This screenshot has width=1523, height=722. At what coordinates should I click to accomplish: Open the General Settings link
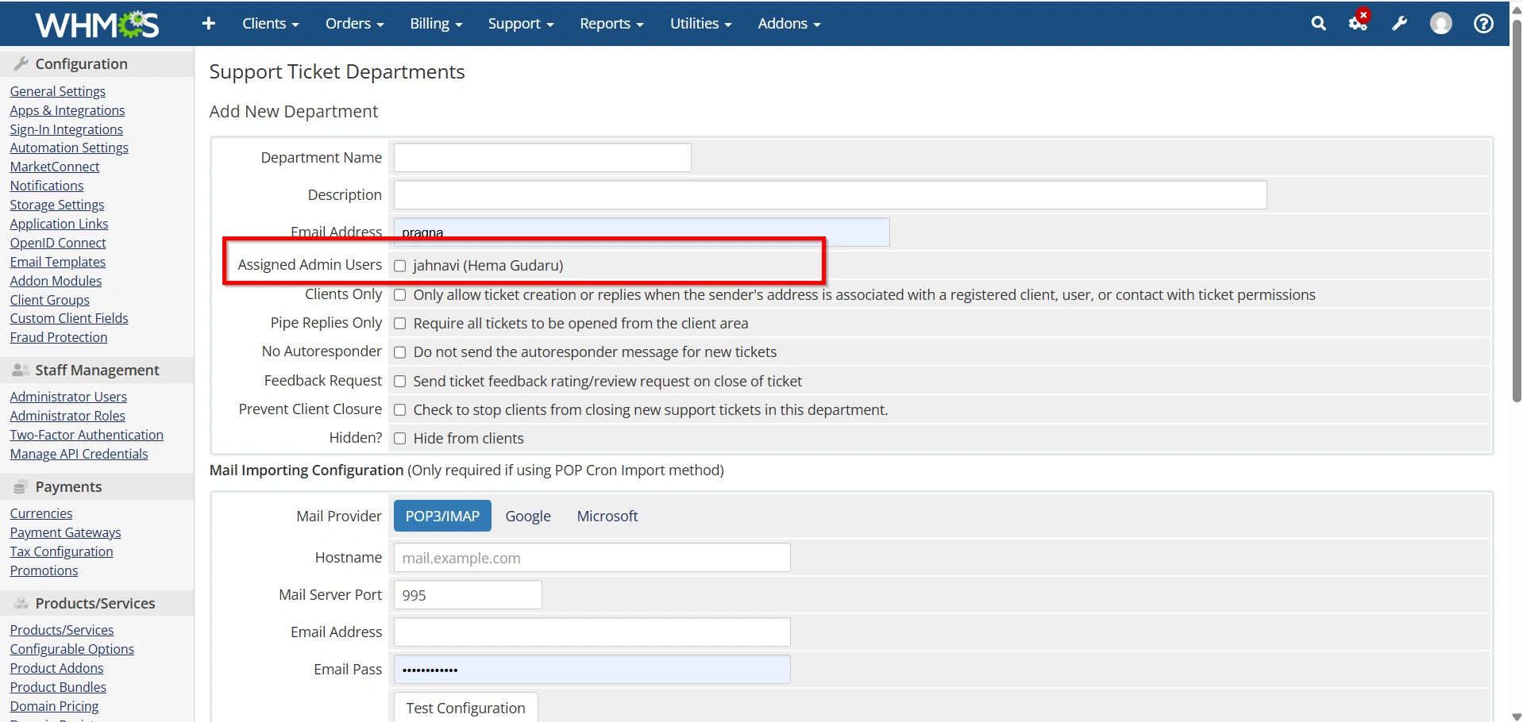click(x=58, y=91)
